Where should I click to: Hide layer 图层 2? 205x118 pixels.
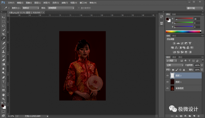[167, 75]
